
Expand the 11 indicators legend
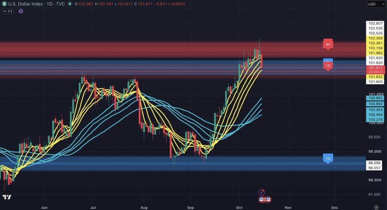tap(8, 11)
